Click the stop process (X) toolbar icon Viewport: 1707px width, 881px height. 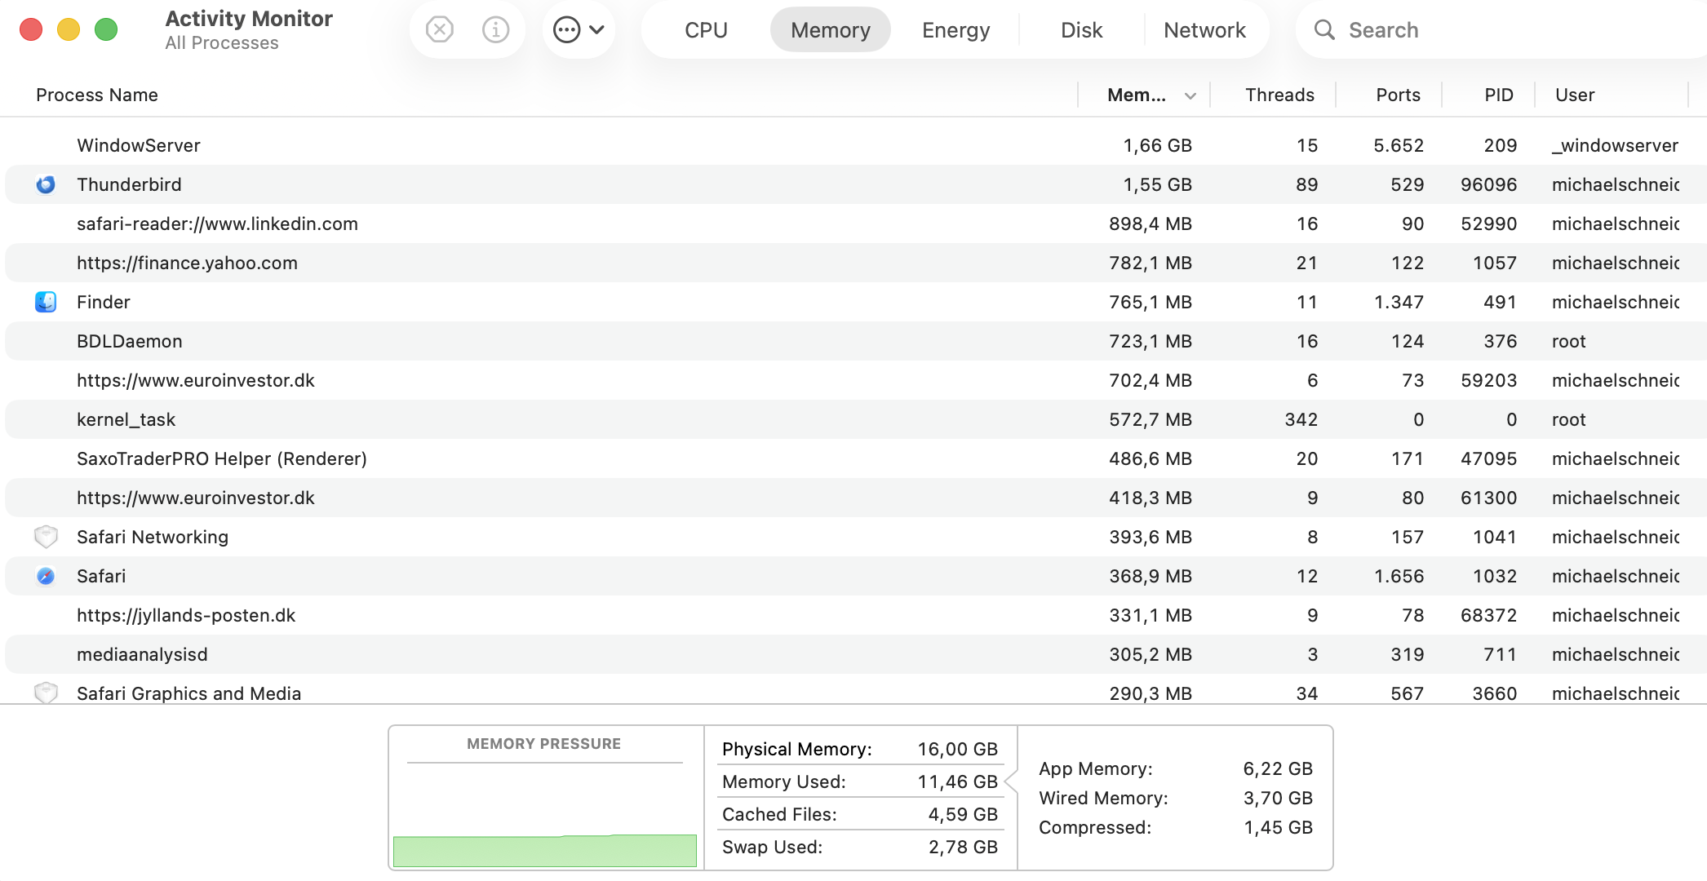pos(440,30)
